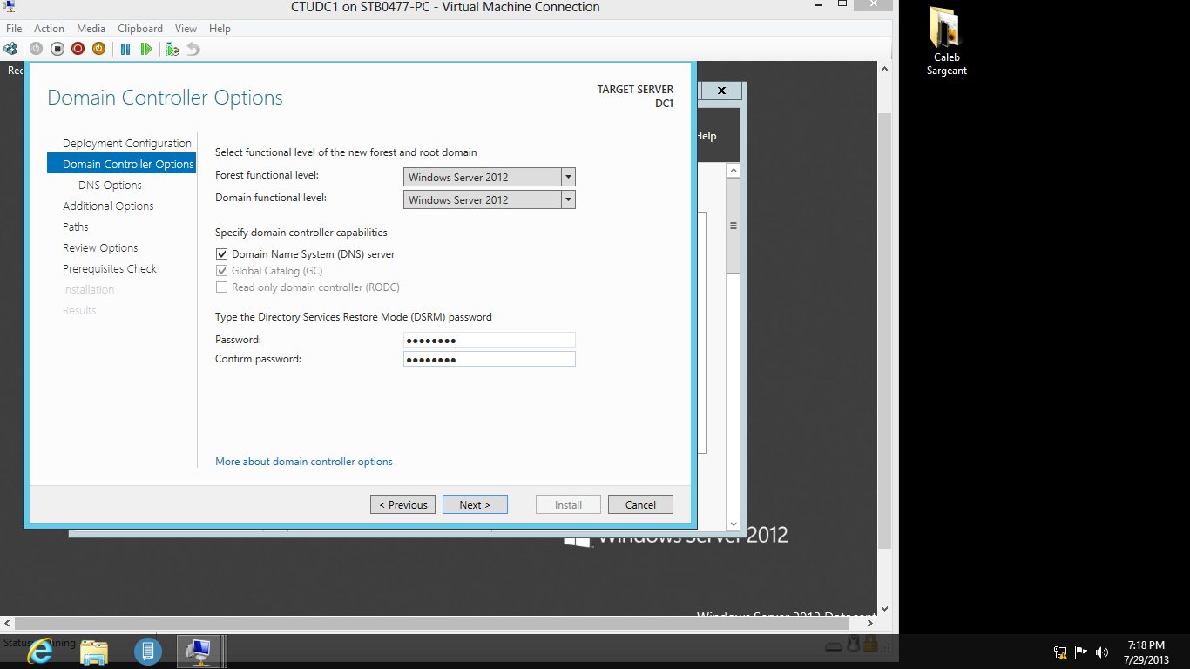Click the orange Save state toolbar icon
Screen dimensions: 1190x669
(x=98, y=49)
